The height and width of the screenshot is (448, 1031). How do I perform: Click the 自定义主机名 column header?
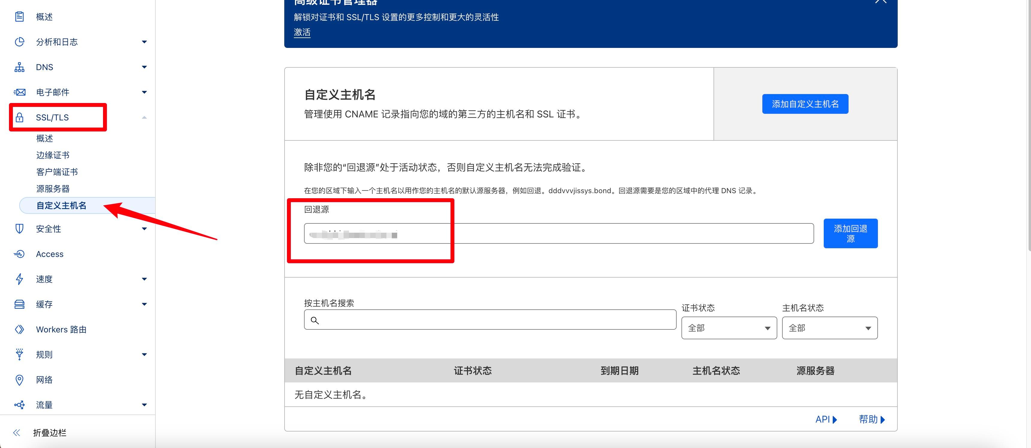point(323,370)
